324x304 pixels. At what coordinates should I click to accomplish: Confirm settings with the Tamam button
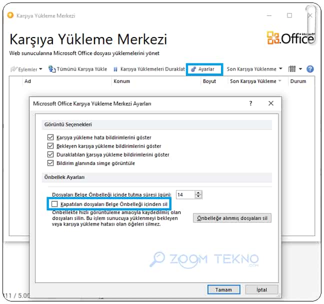pos(224,289)
